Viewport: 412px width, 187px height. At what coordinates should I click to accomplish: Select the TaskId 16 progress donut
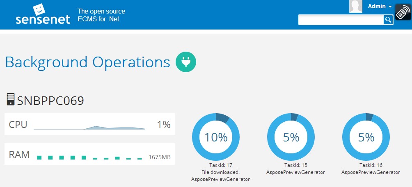[366, 137]
